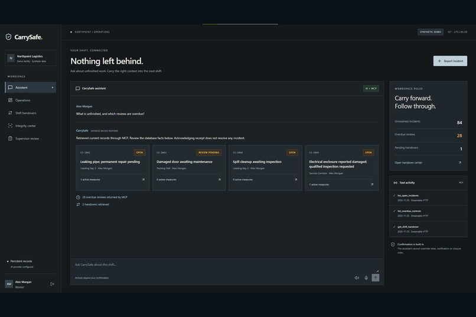Click the Persistent records status label
Viewport: 476px width, 317px height.
21,261
